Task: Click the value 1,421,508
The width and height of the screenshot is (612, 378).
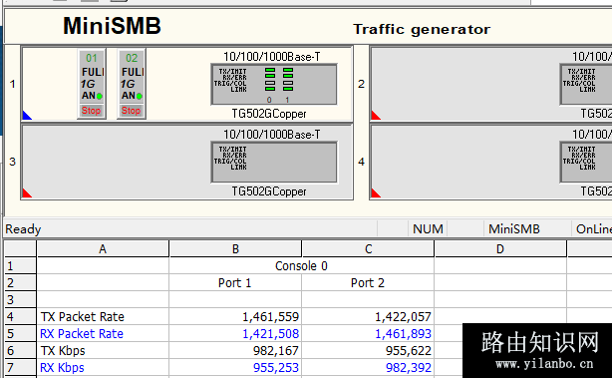Action: pos(270,333)
